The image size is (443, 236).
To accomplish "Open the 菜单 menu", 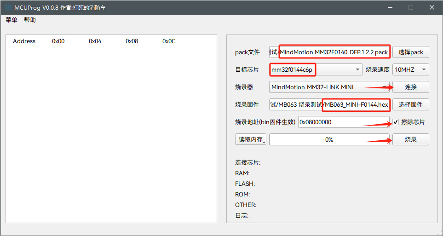I will (x=12, y=20).
